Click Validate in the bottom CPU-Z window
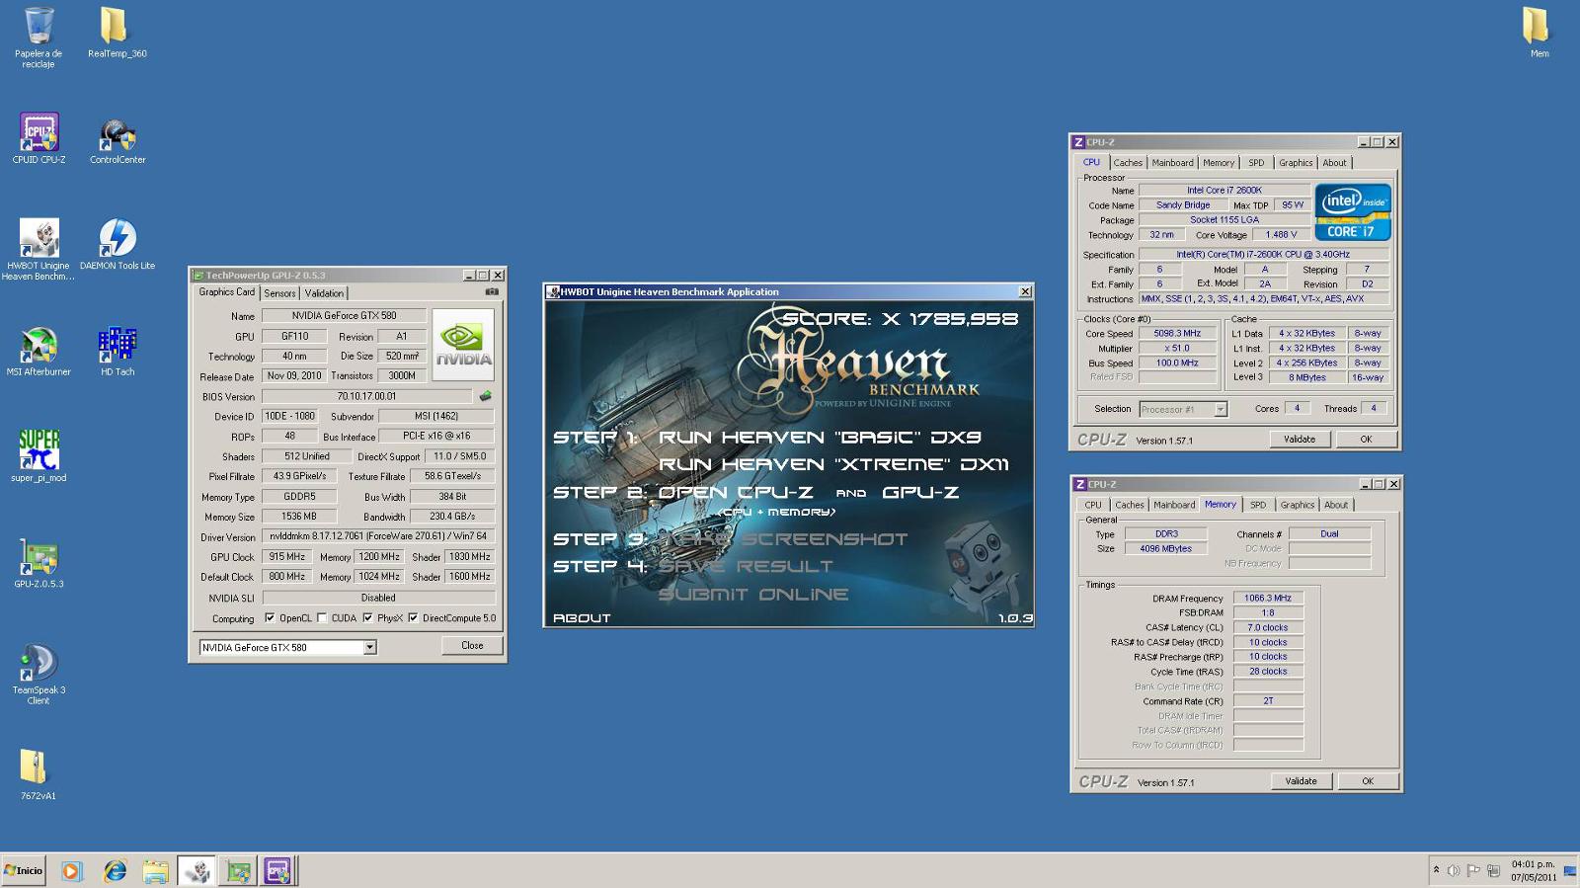 pyautogui.click(x=1301, y=781)
